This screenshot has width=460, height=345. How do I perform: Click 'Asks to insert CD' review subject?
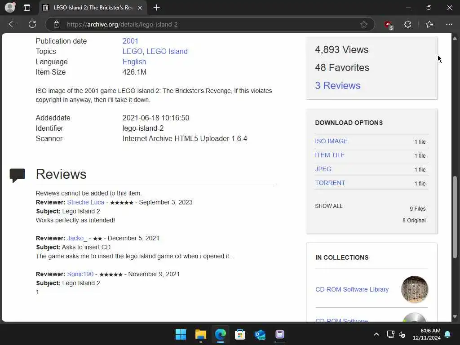[86, 248]
